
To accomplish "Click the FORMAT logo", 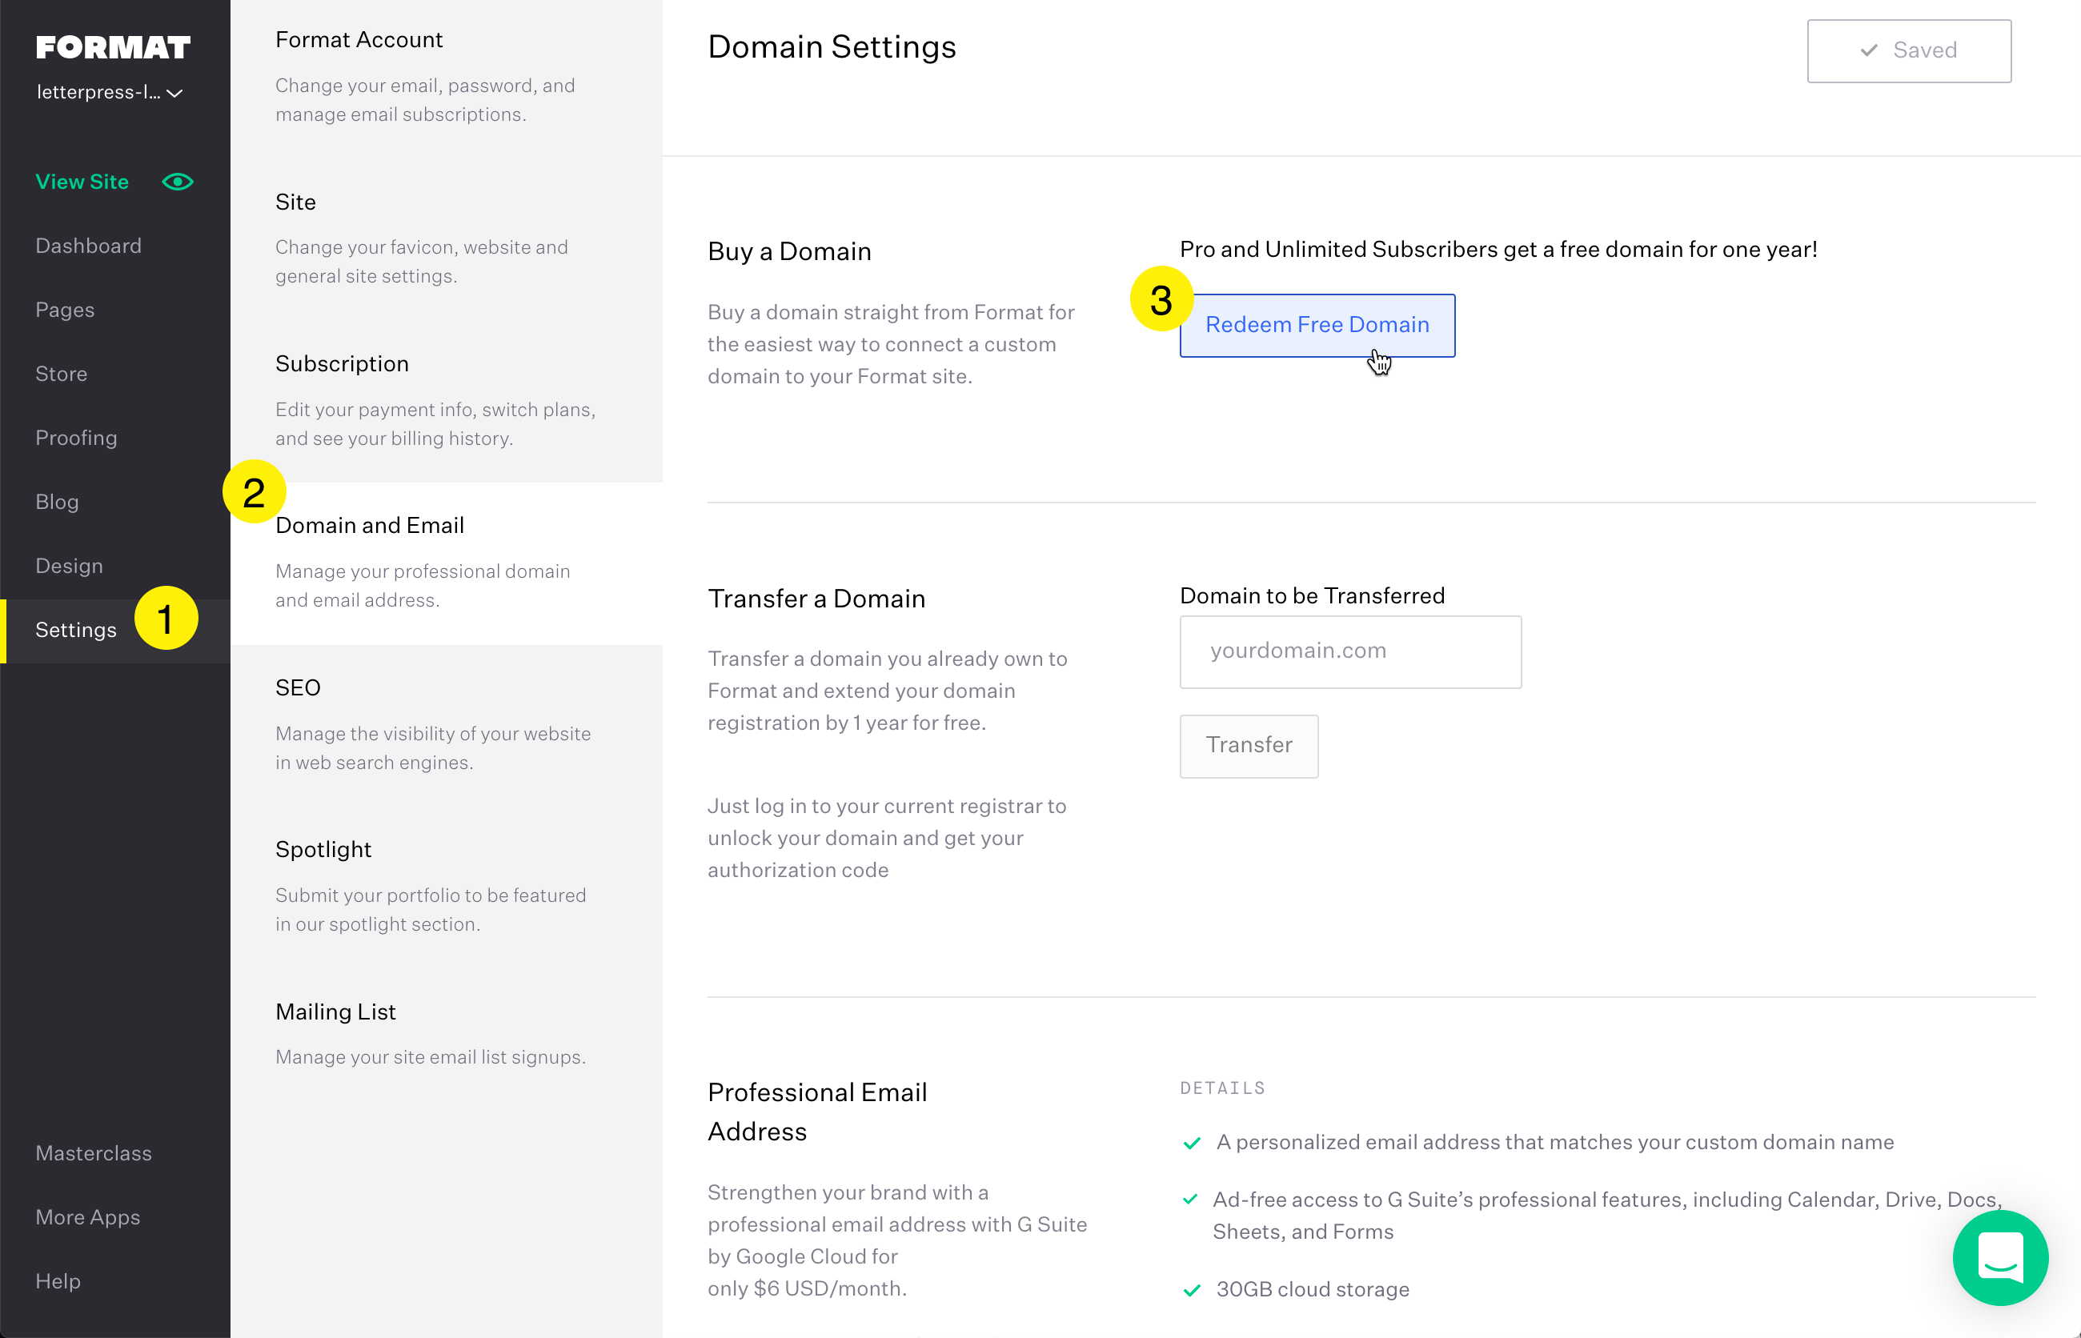I will pyautogui.click(x=113, y=47).
